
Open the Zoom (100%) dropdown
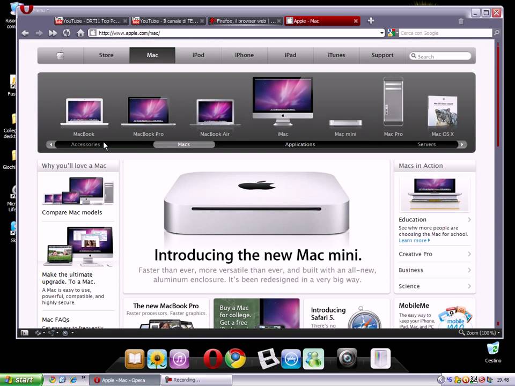pyautogui.click(x=480, y=333)
